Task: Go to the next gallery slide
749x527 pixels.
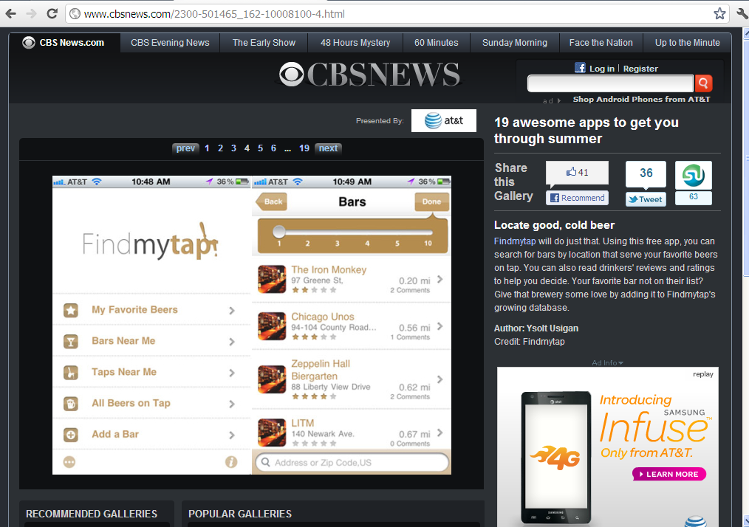Action: tap(328, 148)
